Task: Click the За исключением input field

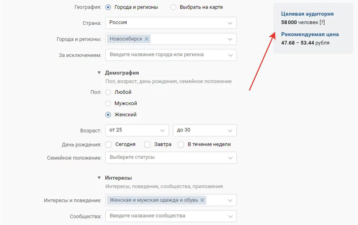Action: [167, 55]
